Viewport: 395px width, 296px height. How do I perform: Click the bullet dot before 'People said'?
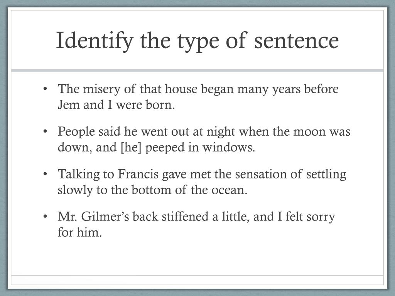coord(45,131)
